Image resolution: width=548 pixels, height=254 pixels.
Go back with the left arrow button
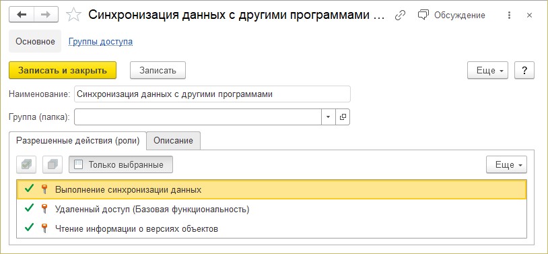click(x=22, y=14)
